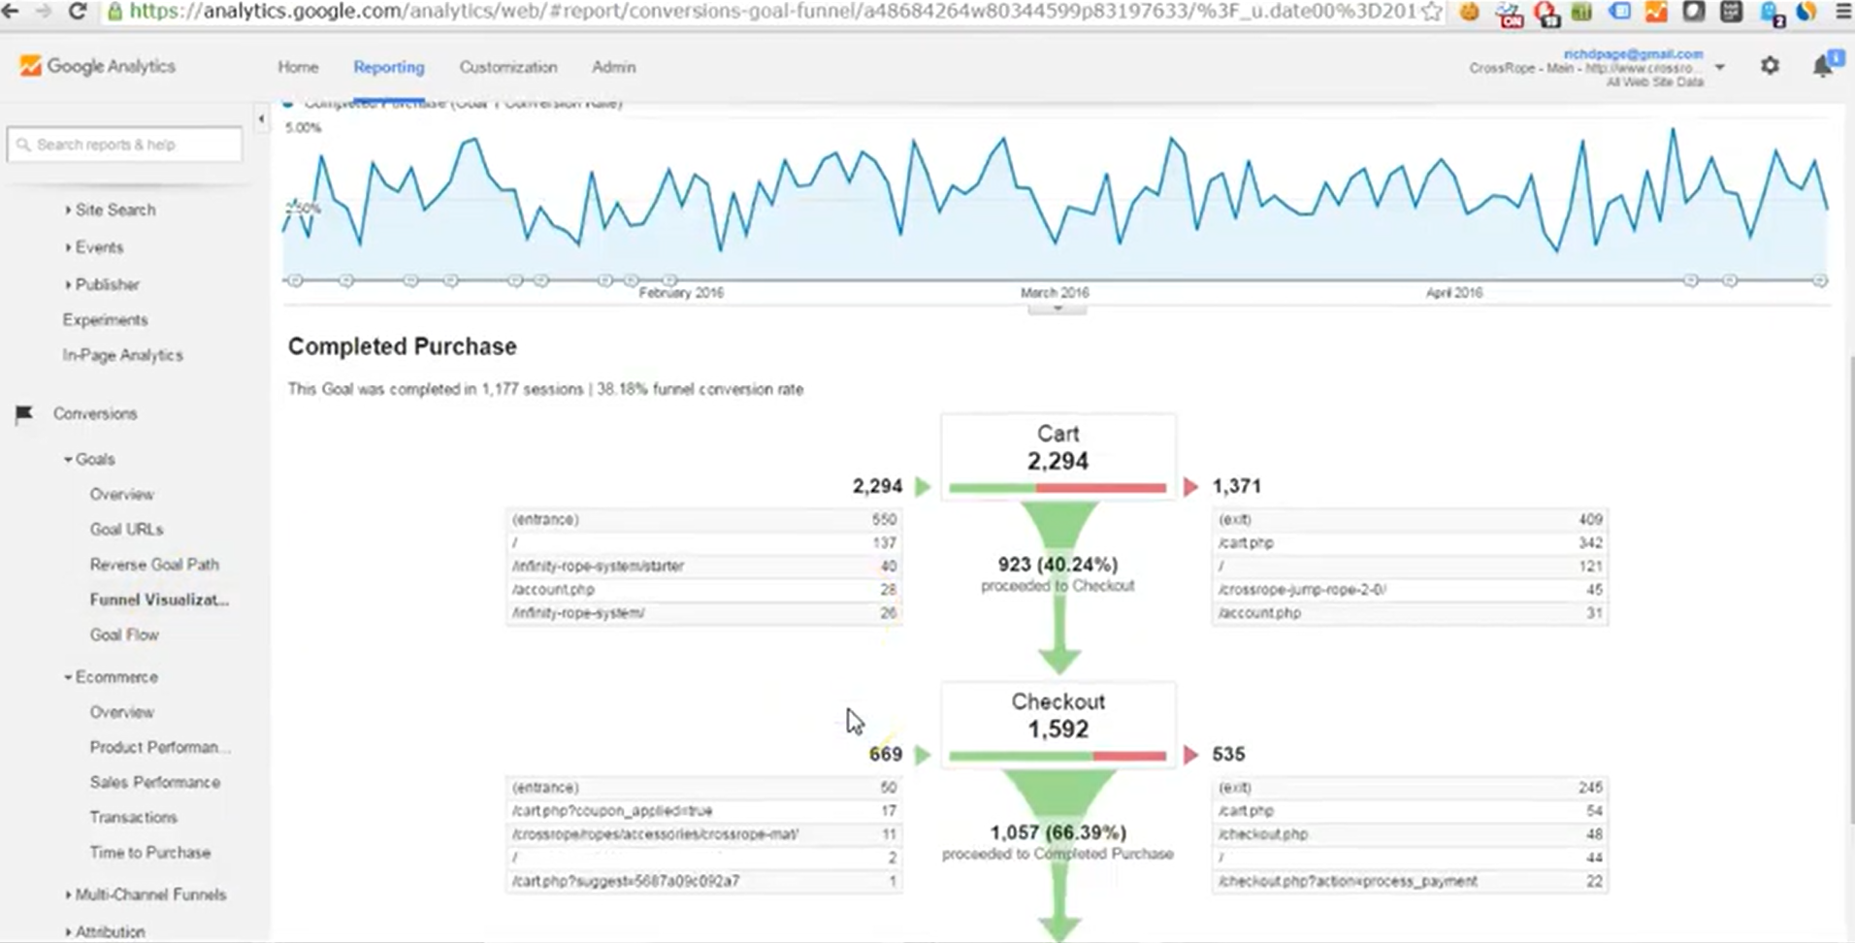The width and height of the screenshot is (1855, 943).
Task: Click the Conversions flag icon
Action: (x=24, y=414)
